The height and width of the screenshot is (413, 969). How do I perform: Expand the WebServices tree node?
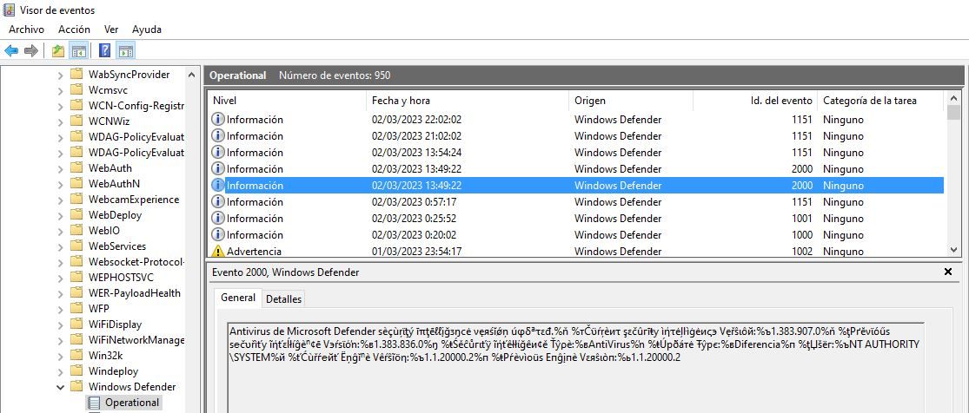[x=60, y=246]
